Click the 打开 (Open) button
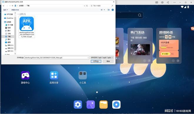 (x=96, y=61)
